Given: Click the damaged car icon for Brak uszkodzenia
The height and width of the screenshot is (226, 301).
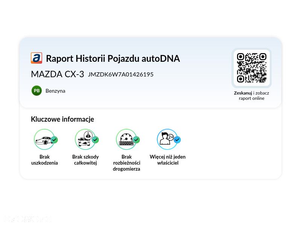Looking at the screenshot, I should (44, 139).
